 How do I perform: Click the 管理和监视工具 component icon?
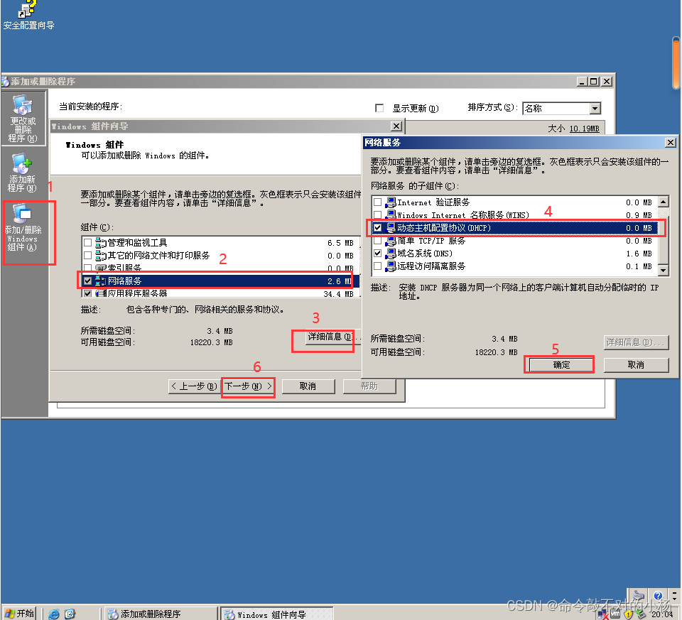point(100,243)
